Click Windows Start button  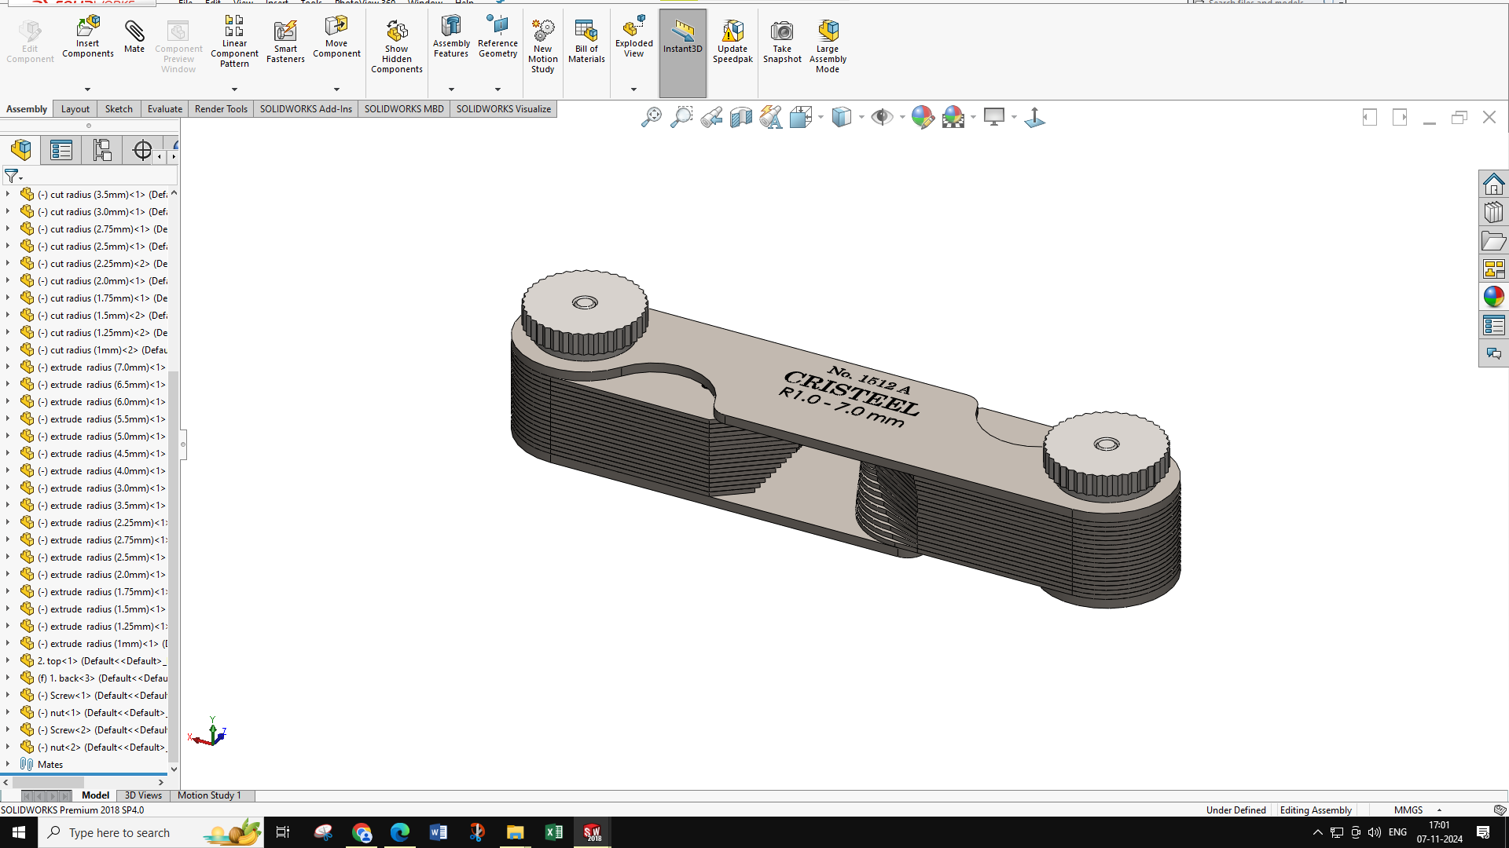coord(19,832)
